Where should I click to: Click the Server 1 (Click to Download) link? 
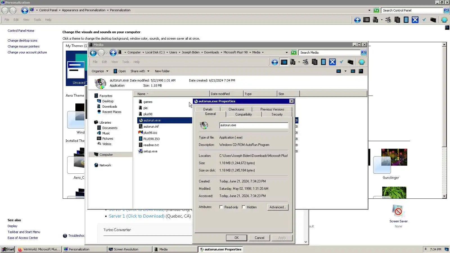pos(137,216)
